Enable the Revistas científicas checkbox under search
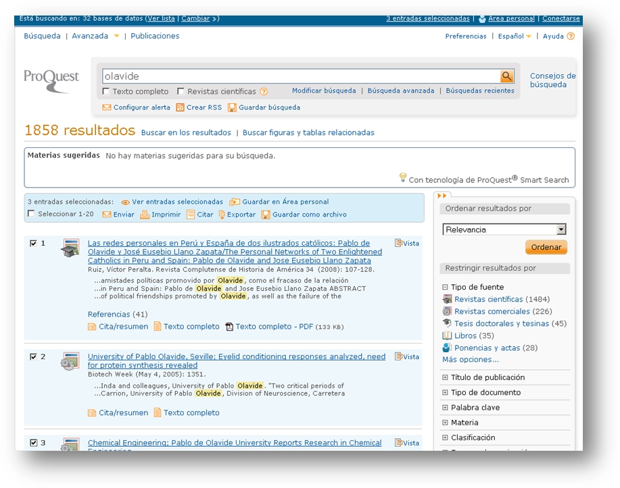The width and height of the screenshot is (620, 488). coord(181,92)
